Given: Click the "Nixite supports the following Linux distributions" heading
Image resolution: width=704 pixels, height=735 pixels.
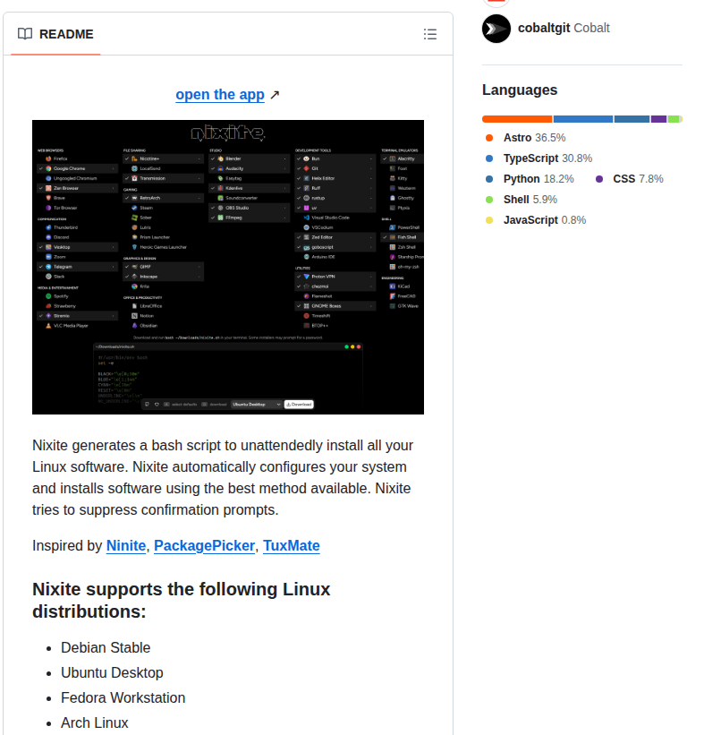Looking at the screenshot, I should 182,601.
